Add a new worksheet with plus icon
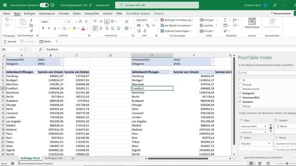 point(73,159)
